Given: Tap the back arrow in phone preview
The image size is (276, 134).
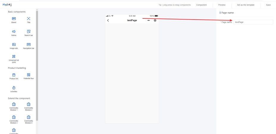Looking at the screenshot, I should click(108, 21).
